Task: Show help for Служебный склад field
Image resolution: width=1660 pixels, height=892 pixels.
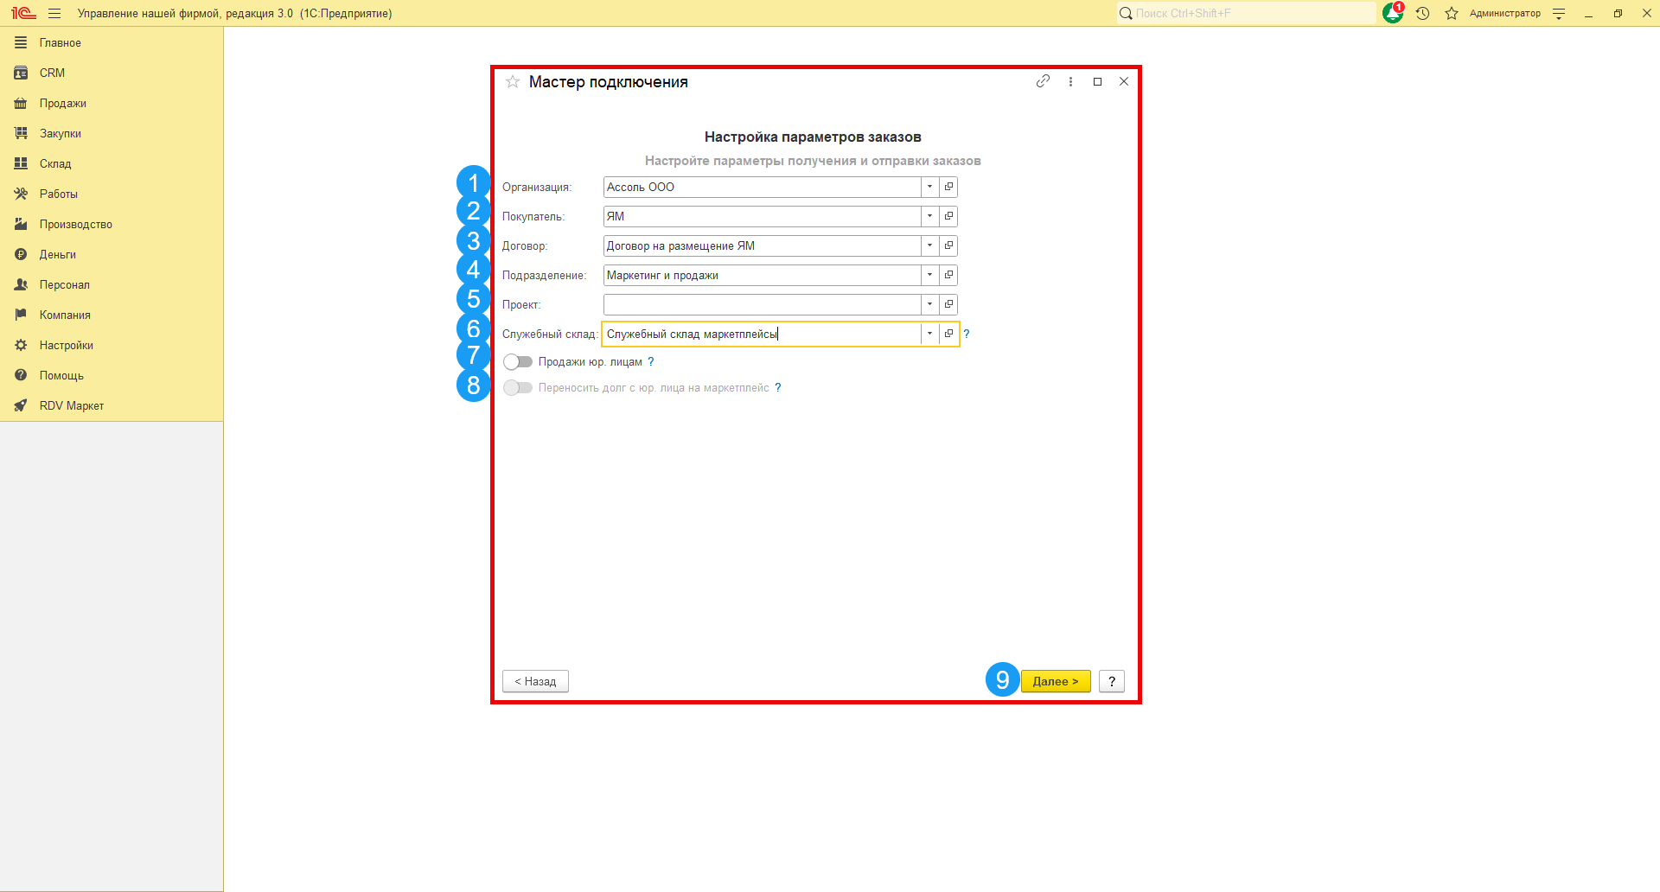Action: point(967,334)
